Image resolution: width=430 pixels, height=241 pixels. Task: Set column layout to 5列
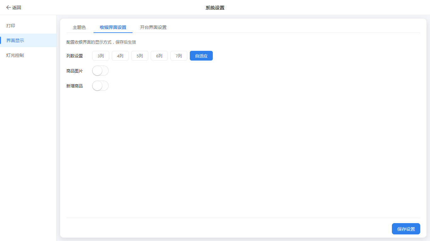point(140,56)
